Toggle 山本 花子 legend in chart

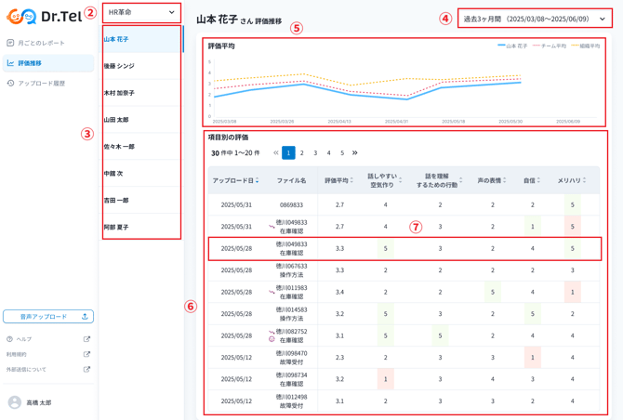(x=512, y=46)
